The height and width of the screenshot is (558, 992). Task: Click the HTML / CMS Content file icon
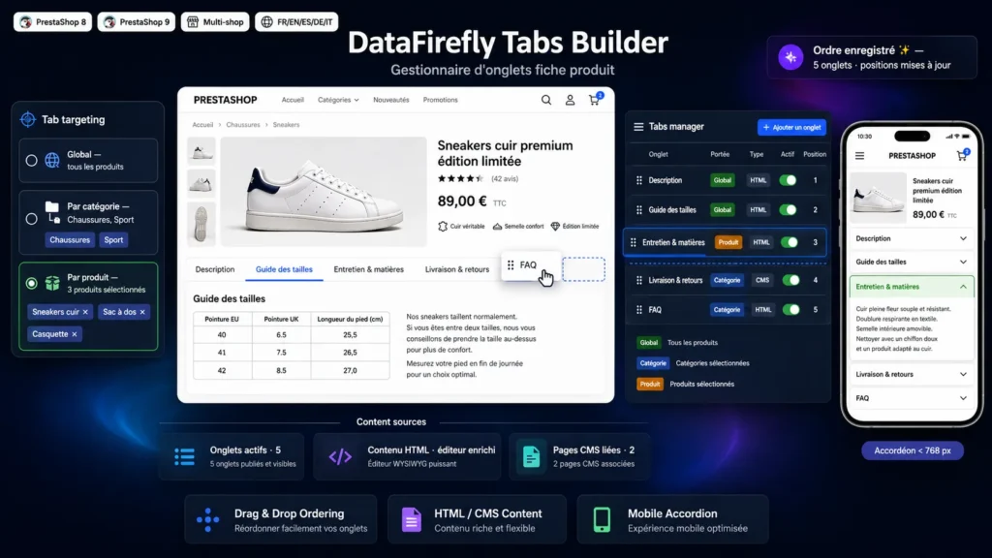coord(411,519)
